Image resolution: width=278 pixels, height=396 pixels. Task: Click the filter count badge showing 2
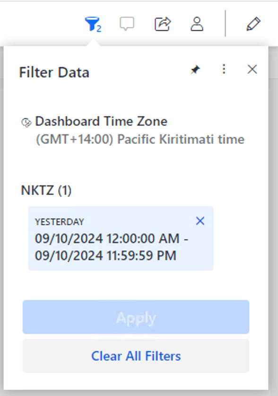[x=99, y=29]
